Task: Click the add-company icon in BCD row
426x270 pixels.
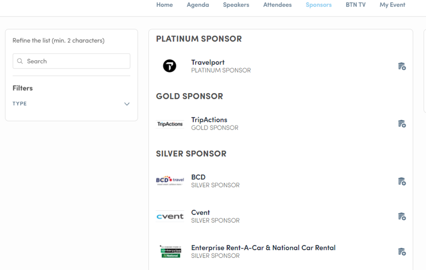Action: pyautogui.click(x=402, y=181)
